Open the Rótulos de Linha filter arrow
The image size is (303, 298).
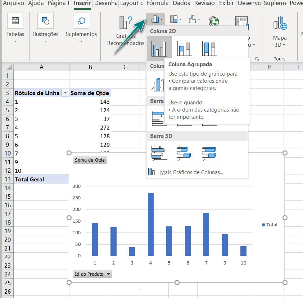(65, 93)
